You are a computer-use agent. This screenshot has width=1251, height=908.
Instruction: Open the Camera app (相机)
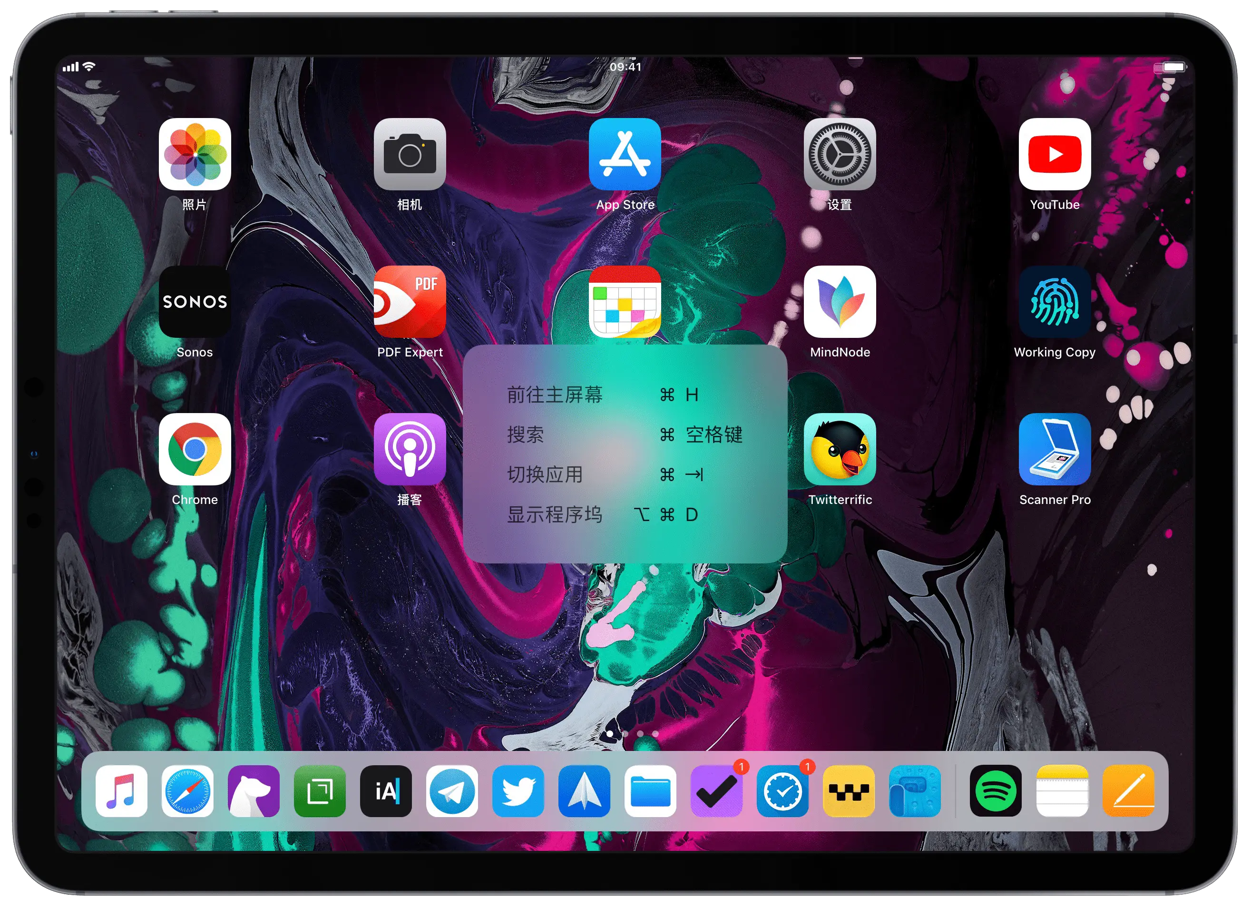coord(410,154)
